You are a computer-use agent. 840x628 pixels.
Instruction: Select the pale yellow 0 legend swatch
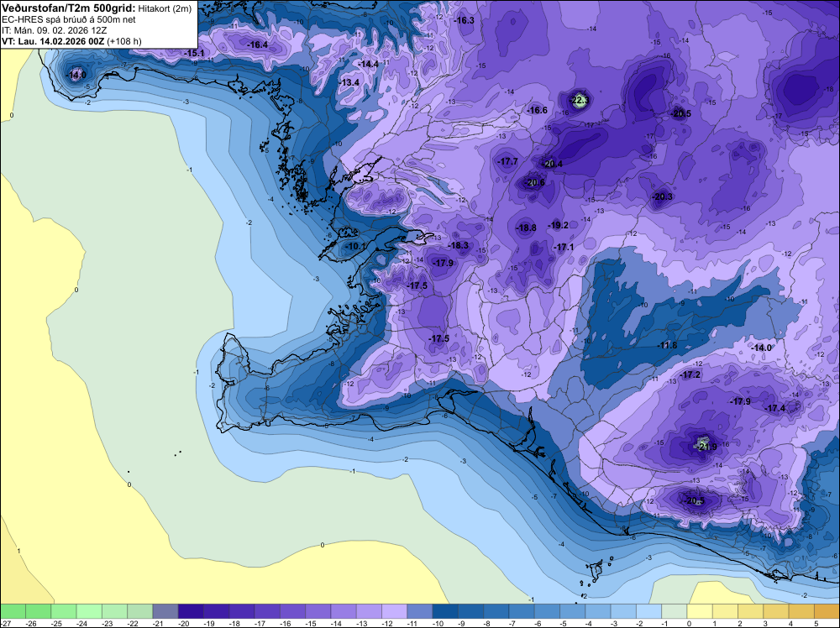point(700,611)
